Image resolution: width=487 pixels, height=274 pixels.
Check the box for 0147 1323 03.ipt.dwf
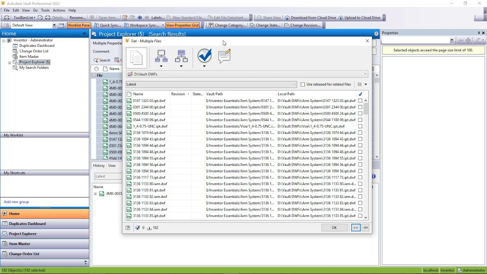coord(360,101)
